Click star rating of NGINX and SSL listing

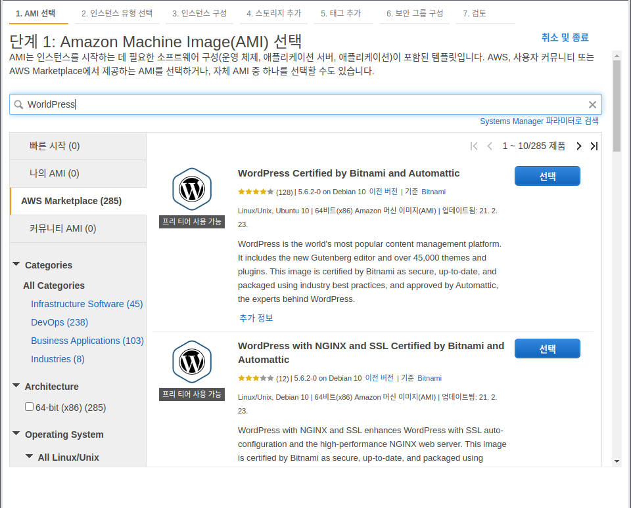256,378
